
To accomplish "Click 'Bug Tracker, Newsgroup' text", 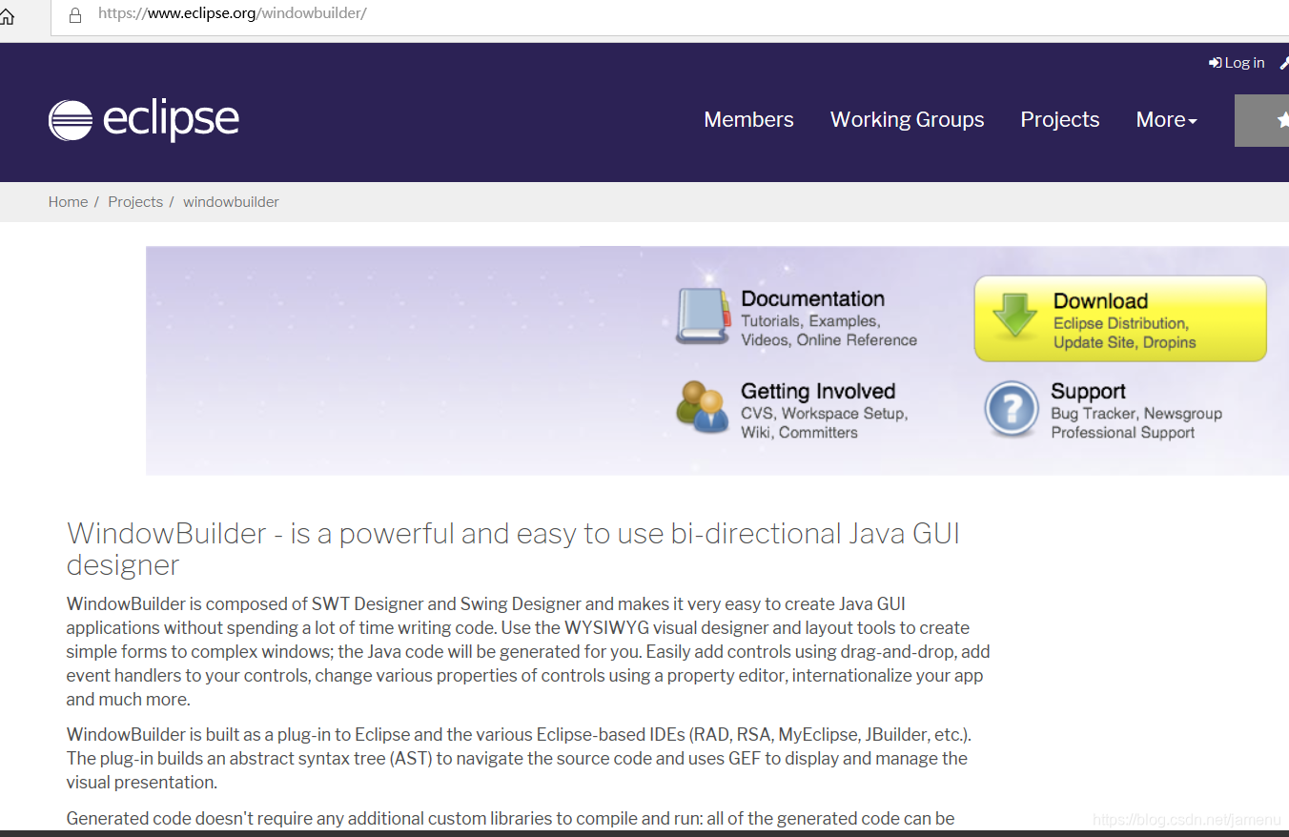I will pyautogui.click(x=1136, y=414).
